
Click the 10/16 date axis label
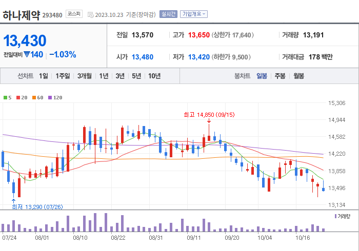303,238
